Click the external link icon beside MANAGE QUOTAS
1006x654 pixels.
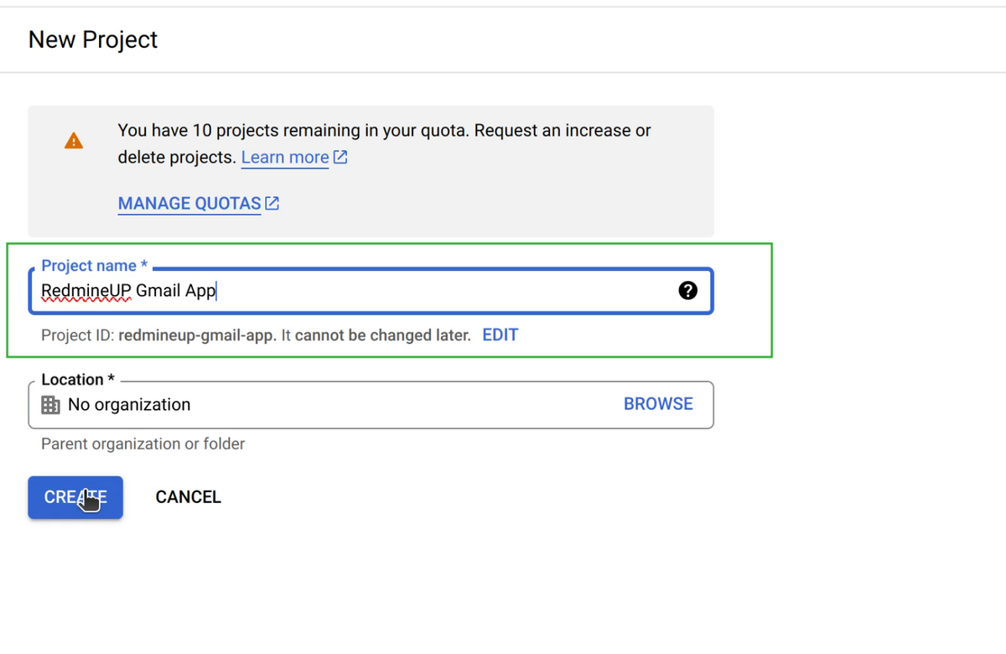tap(272, 203)
